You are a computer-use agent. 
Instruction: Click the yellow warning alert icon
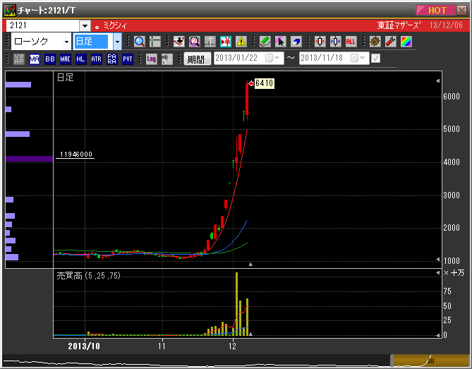click(241, 42)
